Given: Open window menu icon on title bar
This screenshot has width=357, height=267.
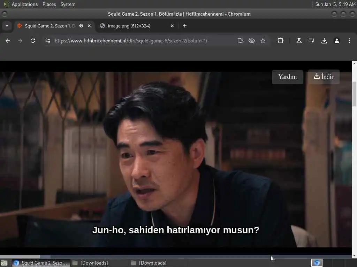Looking at the screenshot, I should click(x=4, y=14).
